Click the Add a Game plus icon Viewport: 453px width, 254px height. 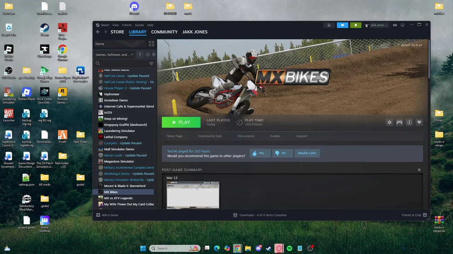pyautogui.click(x=98, y=215)
